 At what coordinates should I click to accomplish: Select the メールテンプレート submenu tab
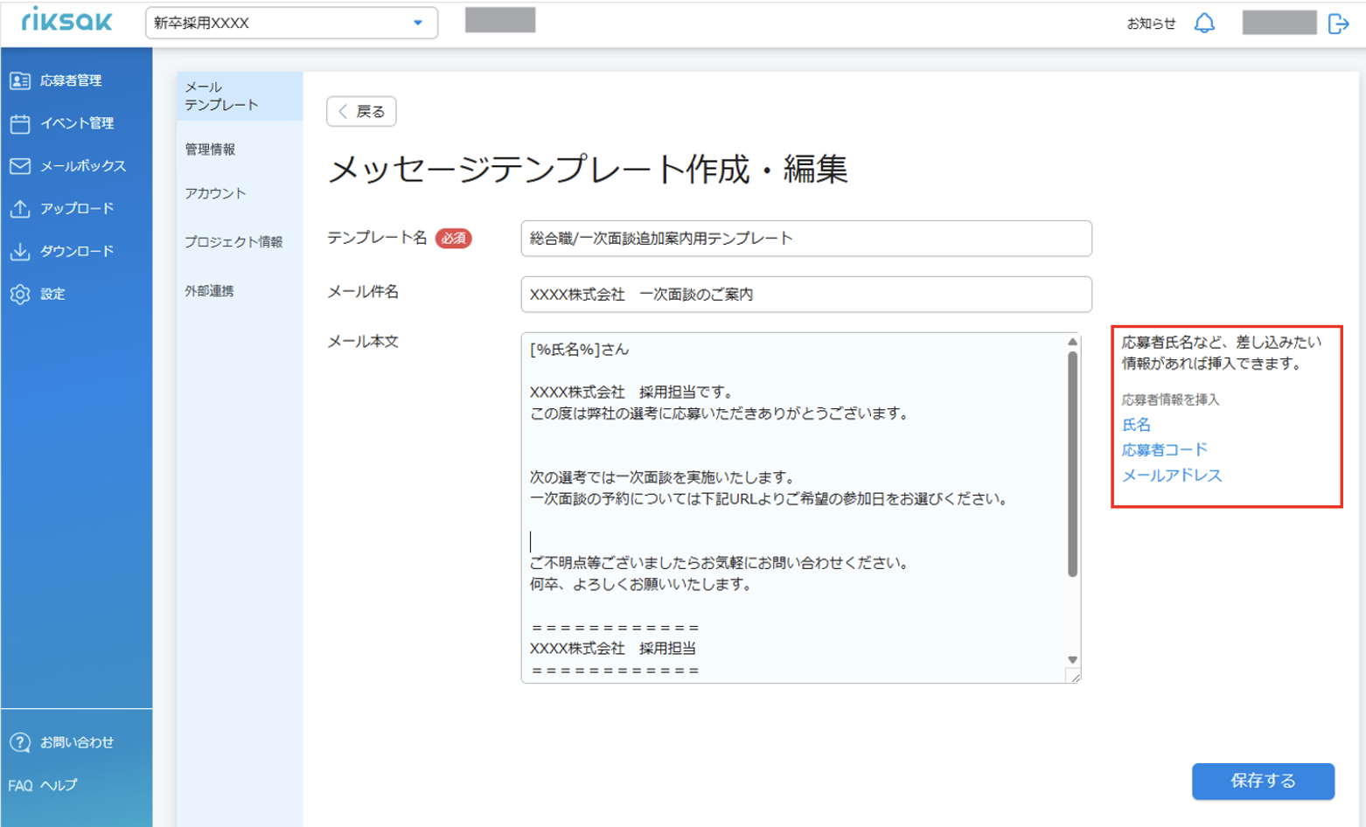point(240,95)
